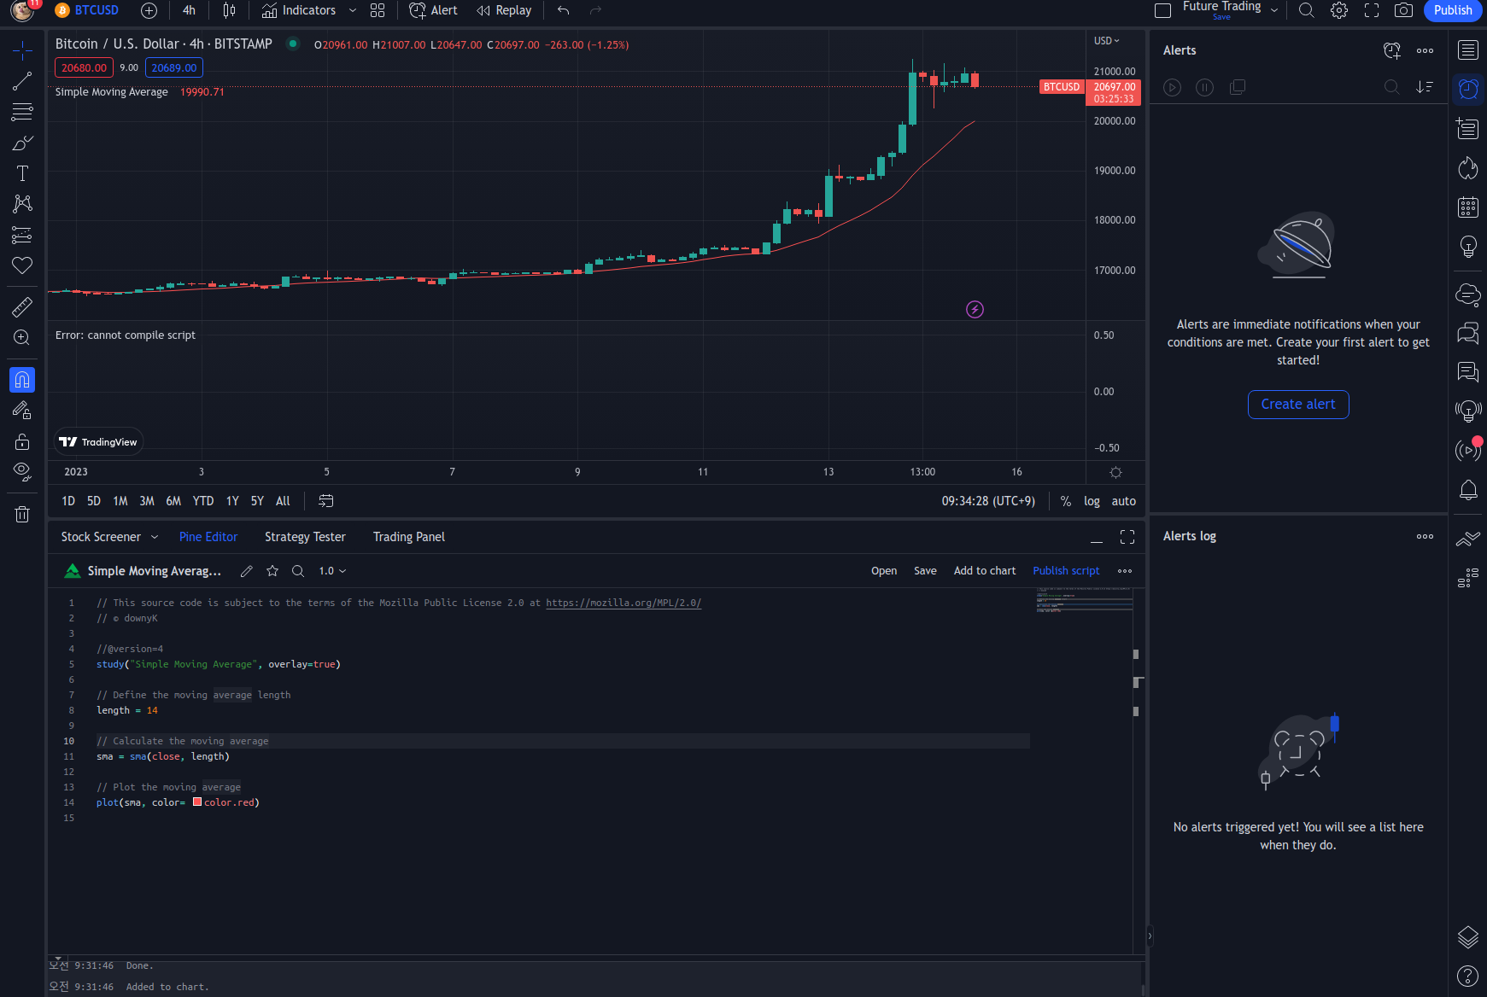Toggle hide all drawings eye icon
This screenshot has height=997, width=1487.
coord(22,471)
